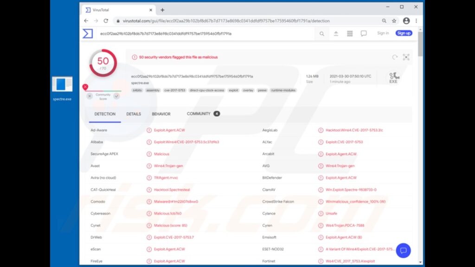Click the bookmark star icon

[x=394, y=21]
